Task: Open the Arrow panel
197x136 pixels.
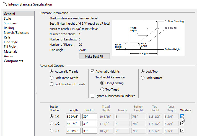Action: click(x=19, y=56)
